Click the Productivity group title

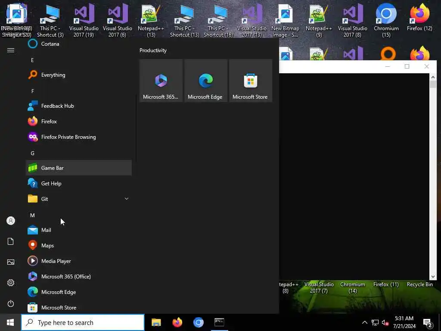tap(153, 50)
